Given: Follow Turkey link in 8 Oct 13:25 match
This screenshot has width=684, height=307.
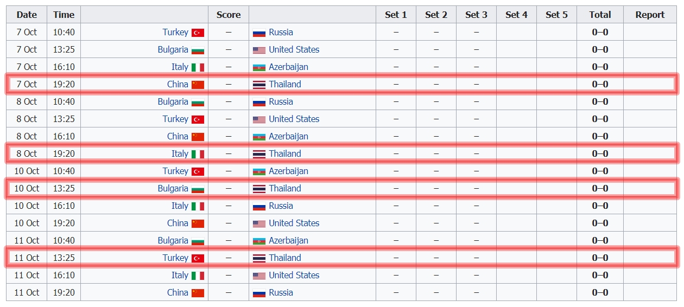Looking at the screenshot, I should point(175,119).
